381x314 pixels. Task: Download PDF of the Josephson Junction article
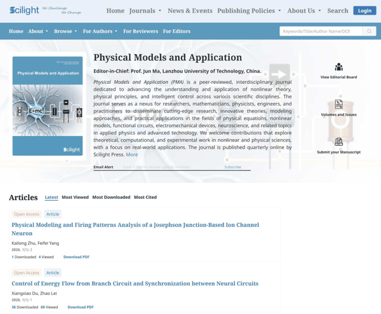[76, 257]
